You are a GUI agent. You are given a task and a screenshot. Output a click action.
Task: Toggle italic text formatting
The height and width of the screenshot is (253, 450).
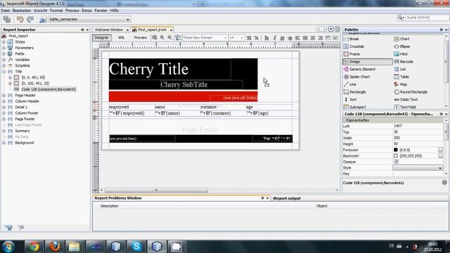pos(275,38)
